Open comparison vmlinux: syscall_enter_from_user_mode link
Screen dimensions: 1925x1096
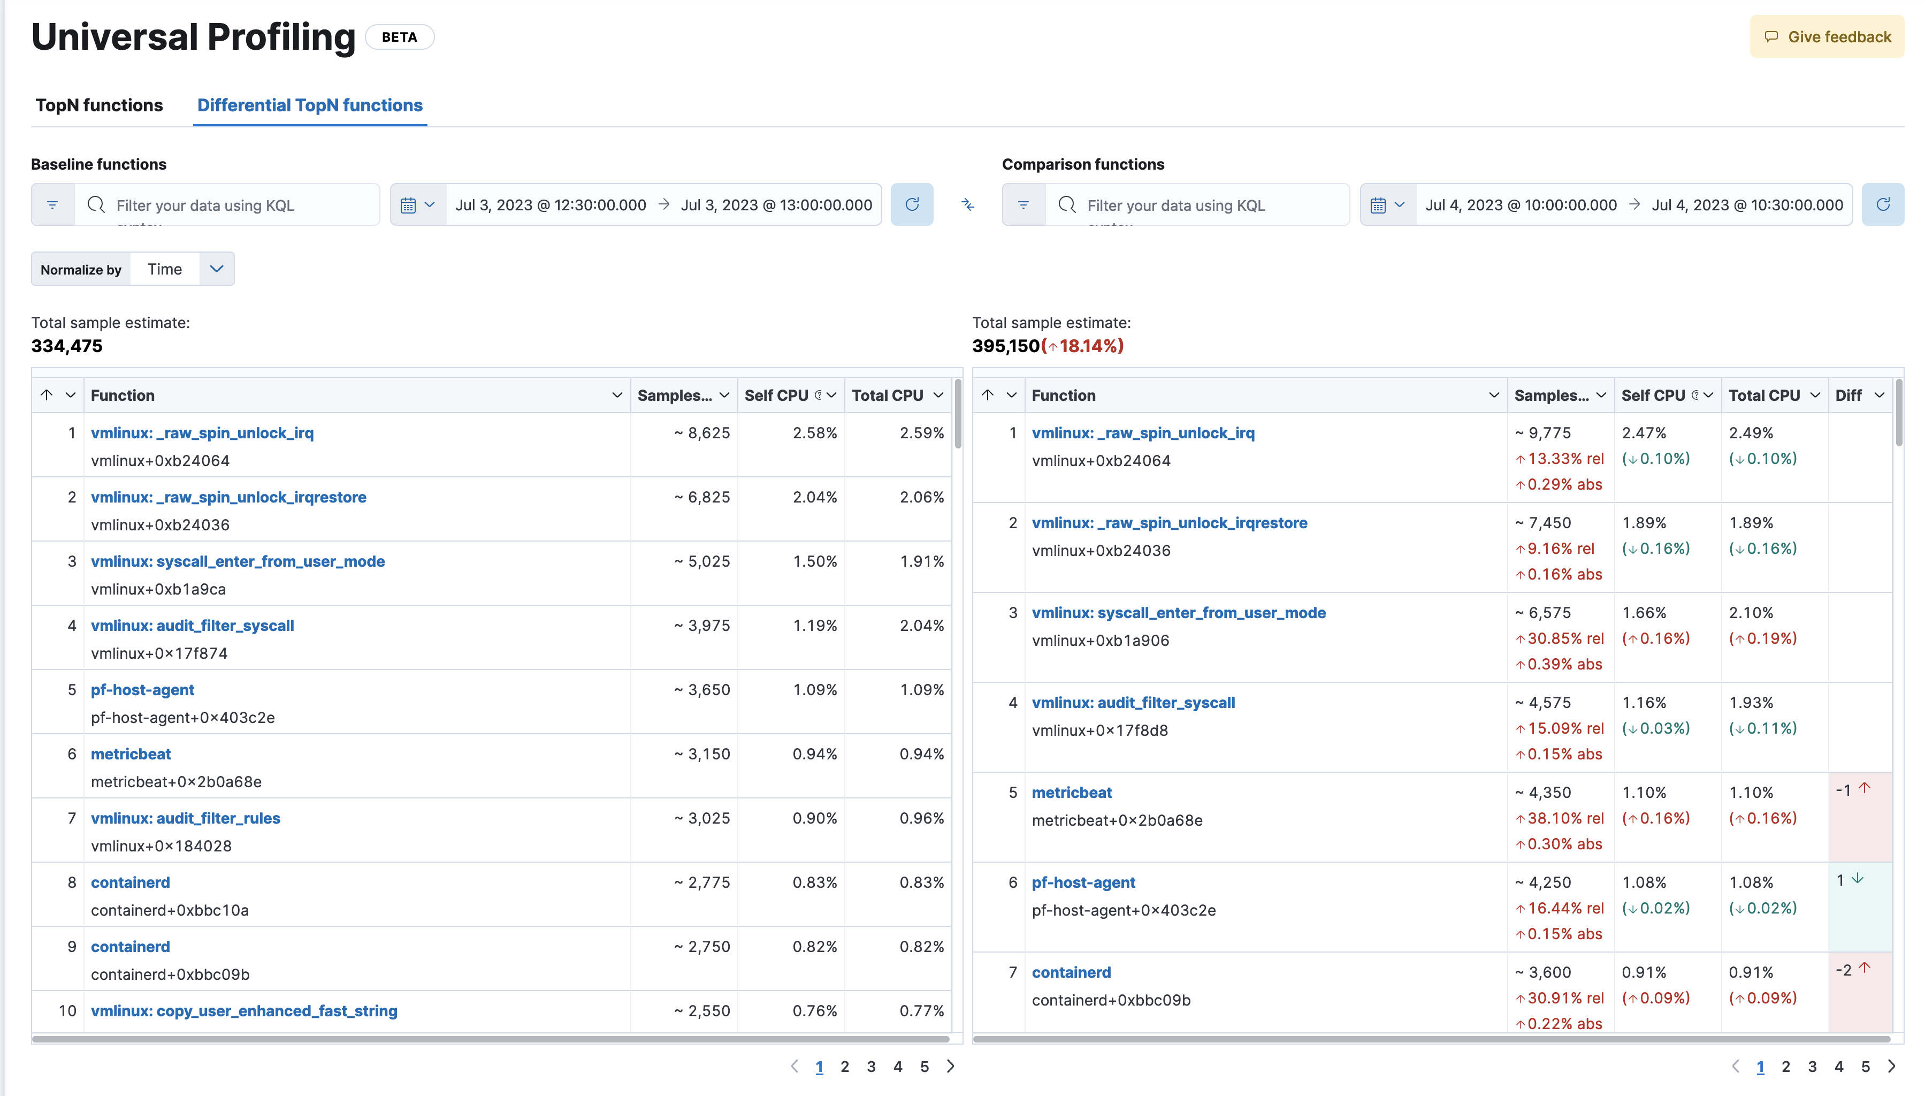(x=1179, y=613)
